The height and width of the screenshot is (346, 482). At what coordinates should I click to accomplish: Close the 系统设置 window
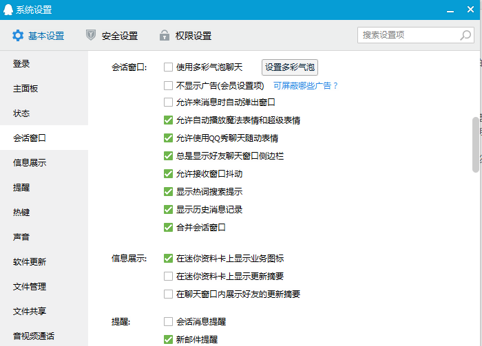(x=470, y=10)
